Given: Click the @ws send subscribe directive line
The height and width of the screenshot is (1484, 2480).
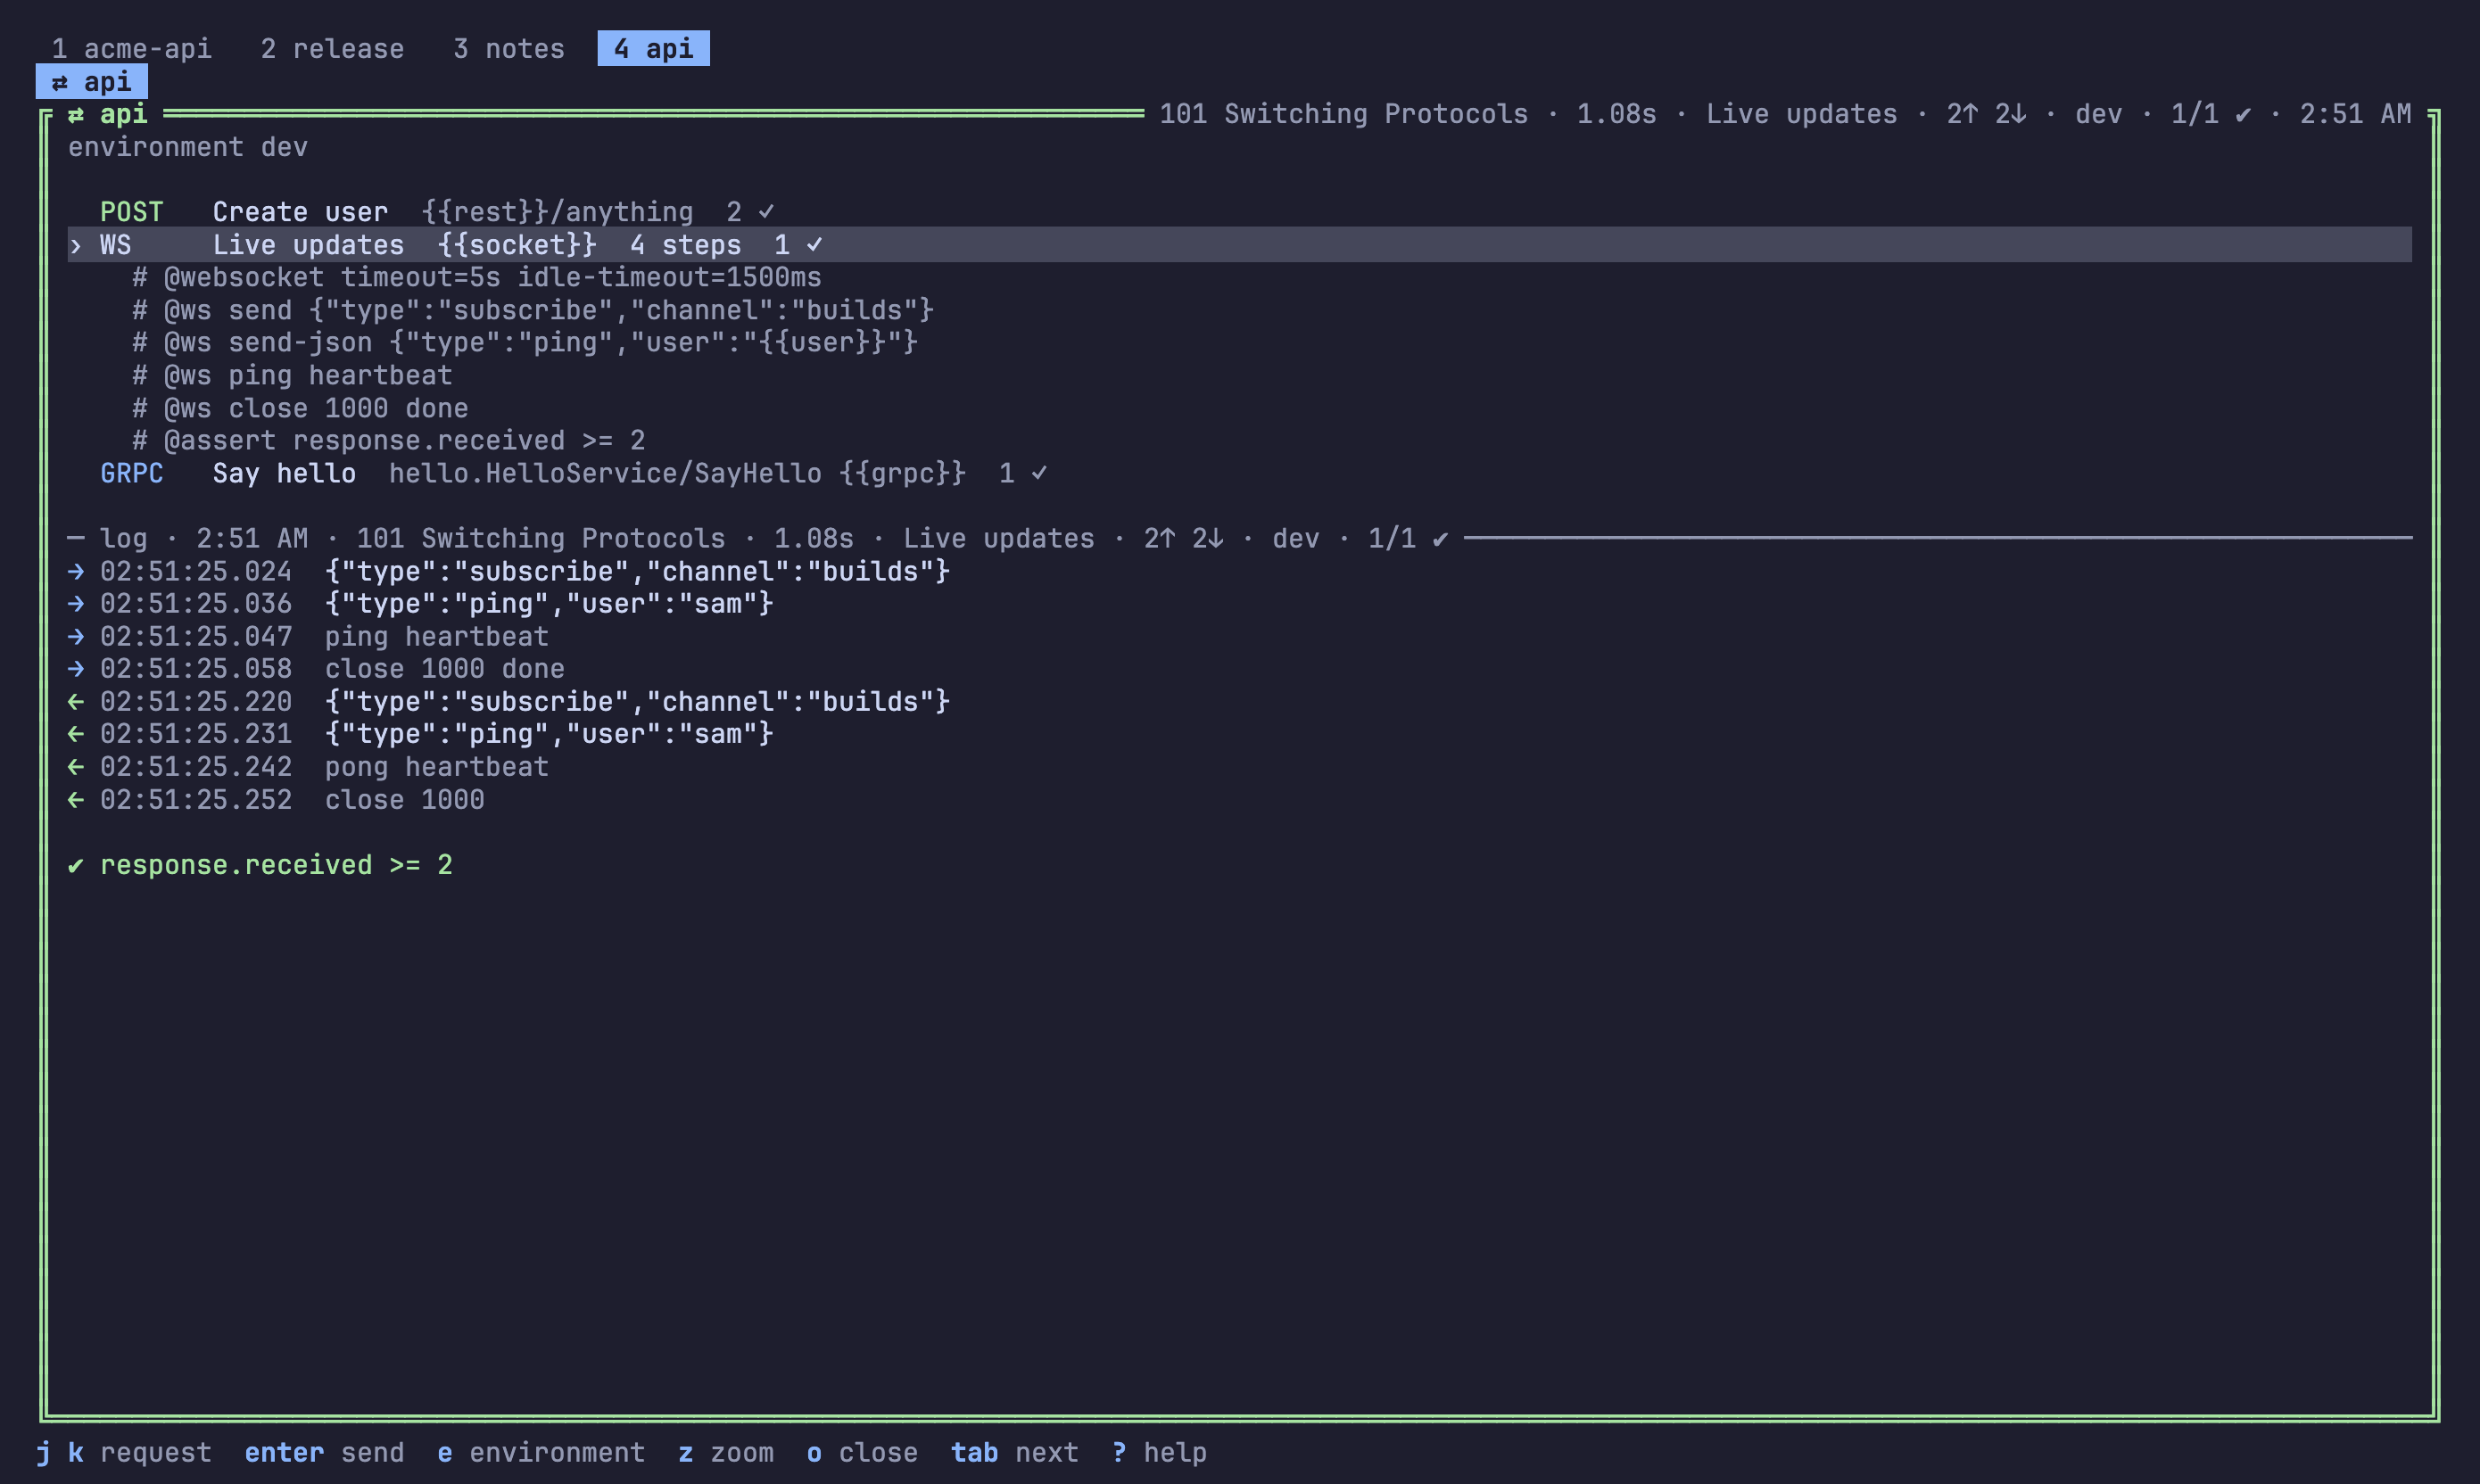Looking at the screenshot, I should [x=533, y=310].
